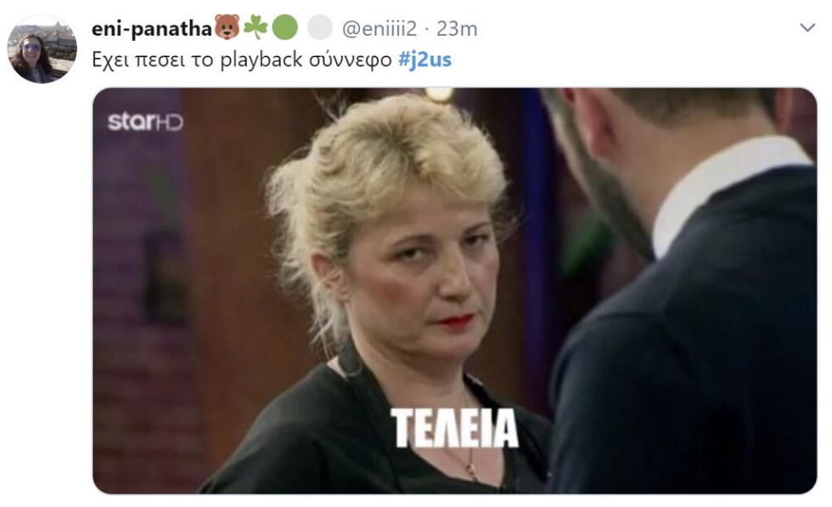Open the @eniiii2 handle link

[x=379, y=29]
